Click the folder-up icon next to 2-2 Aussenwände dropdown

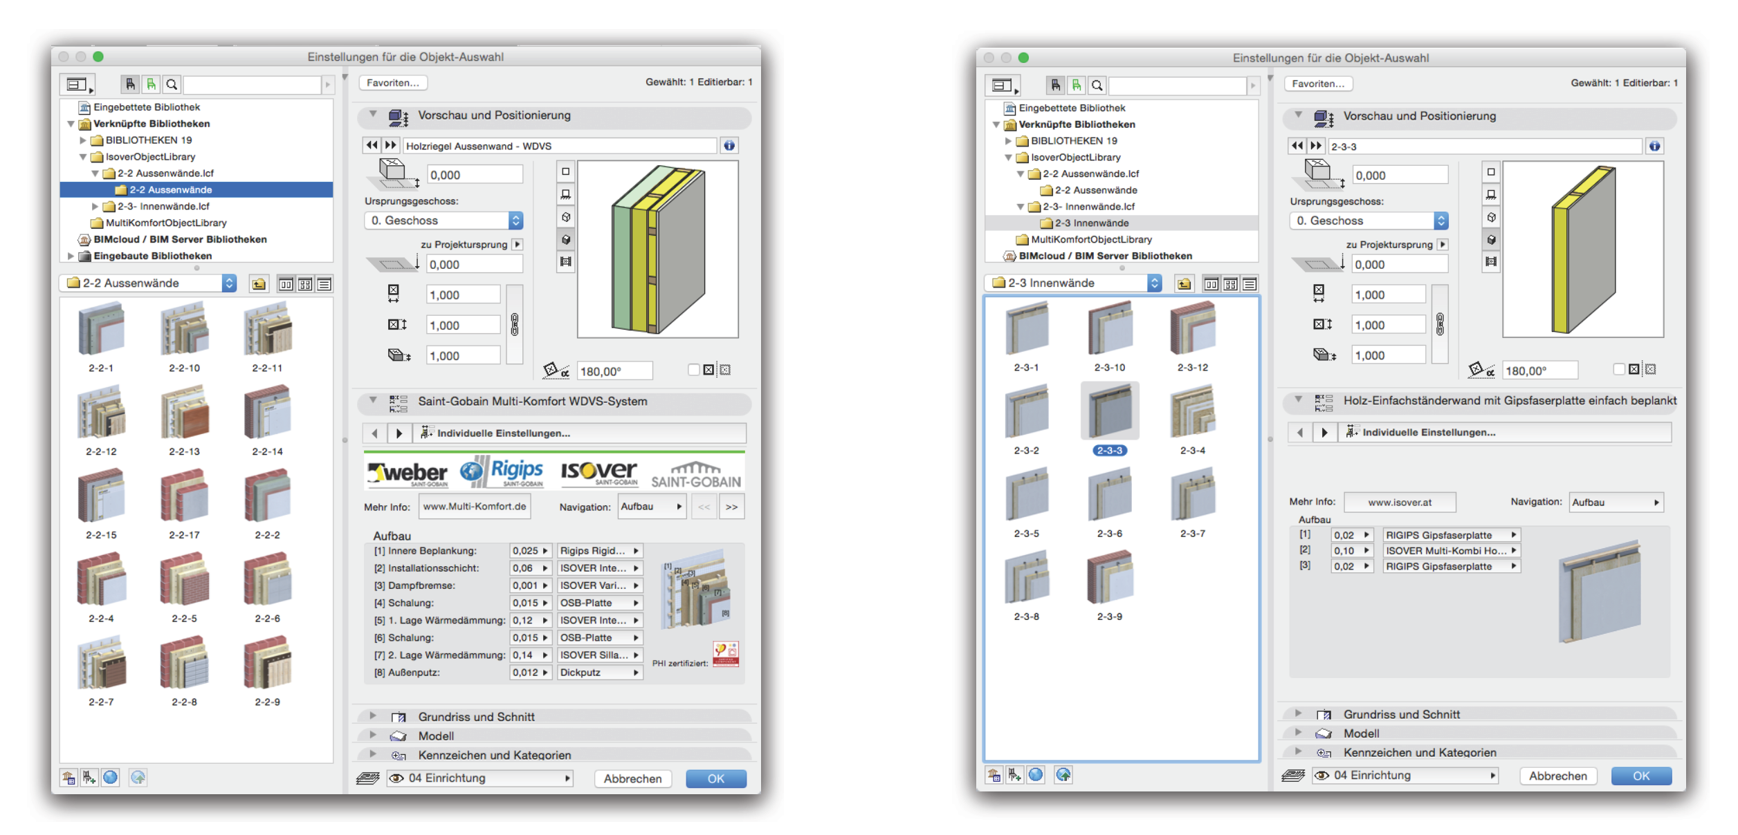259,284
